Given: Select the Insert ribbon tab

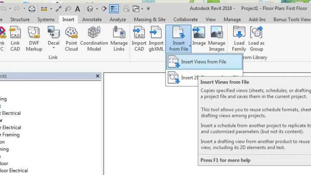Looking at the screenshot, I should tap(68, 19).
